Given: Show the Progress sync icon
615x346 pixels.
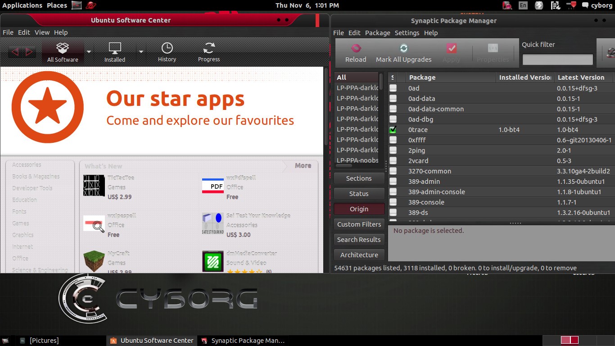Looking at the screenshot, I should pyautogui.click(x=209, y=49).
